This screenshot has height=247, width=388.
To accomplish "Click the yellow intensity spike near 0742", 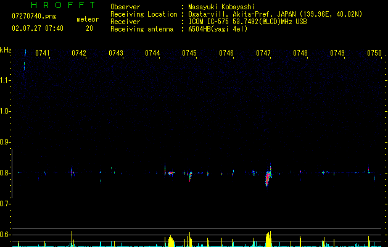I will coord(72,239).
